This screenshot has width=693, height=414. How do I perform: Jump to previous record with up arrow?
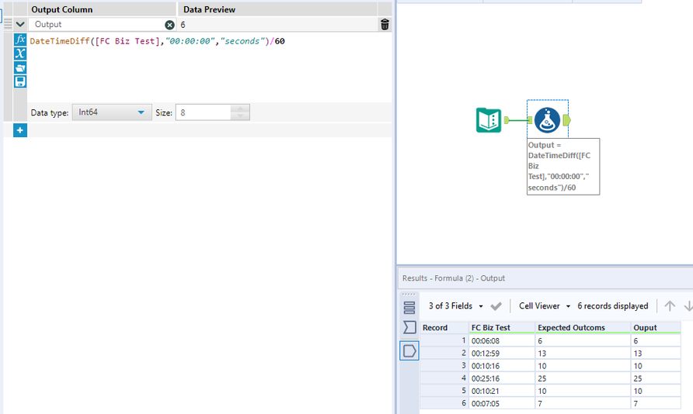(670, 306)
